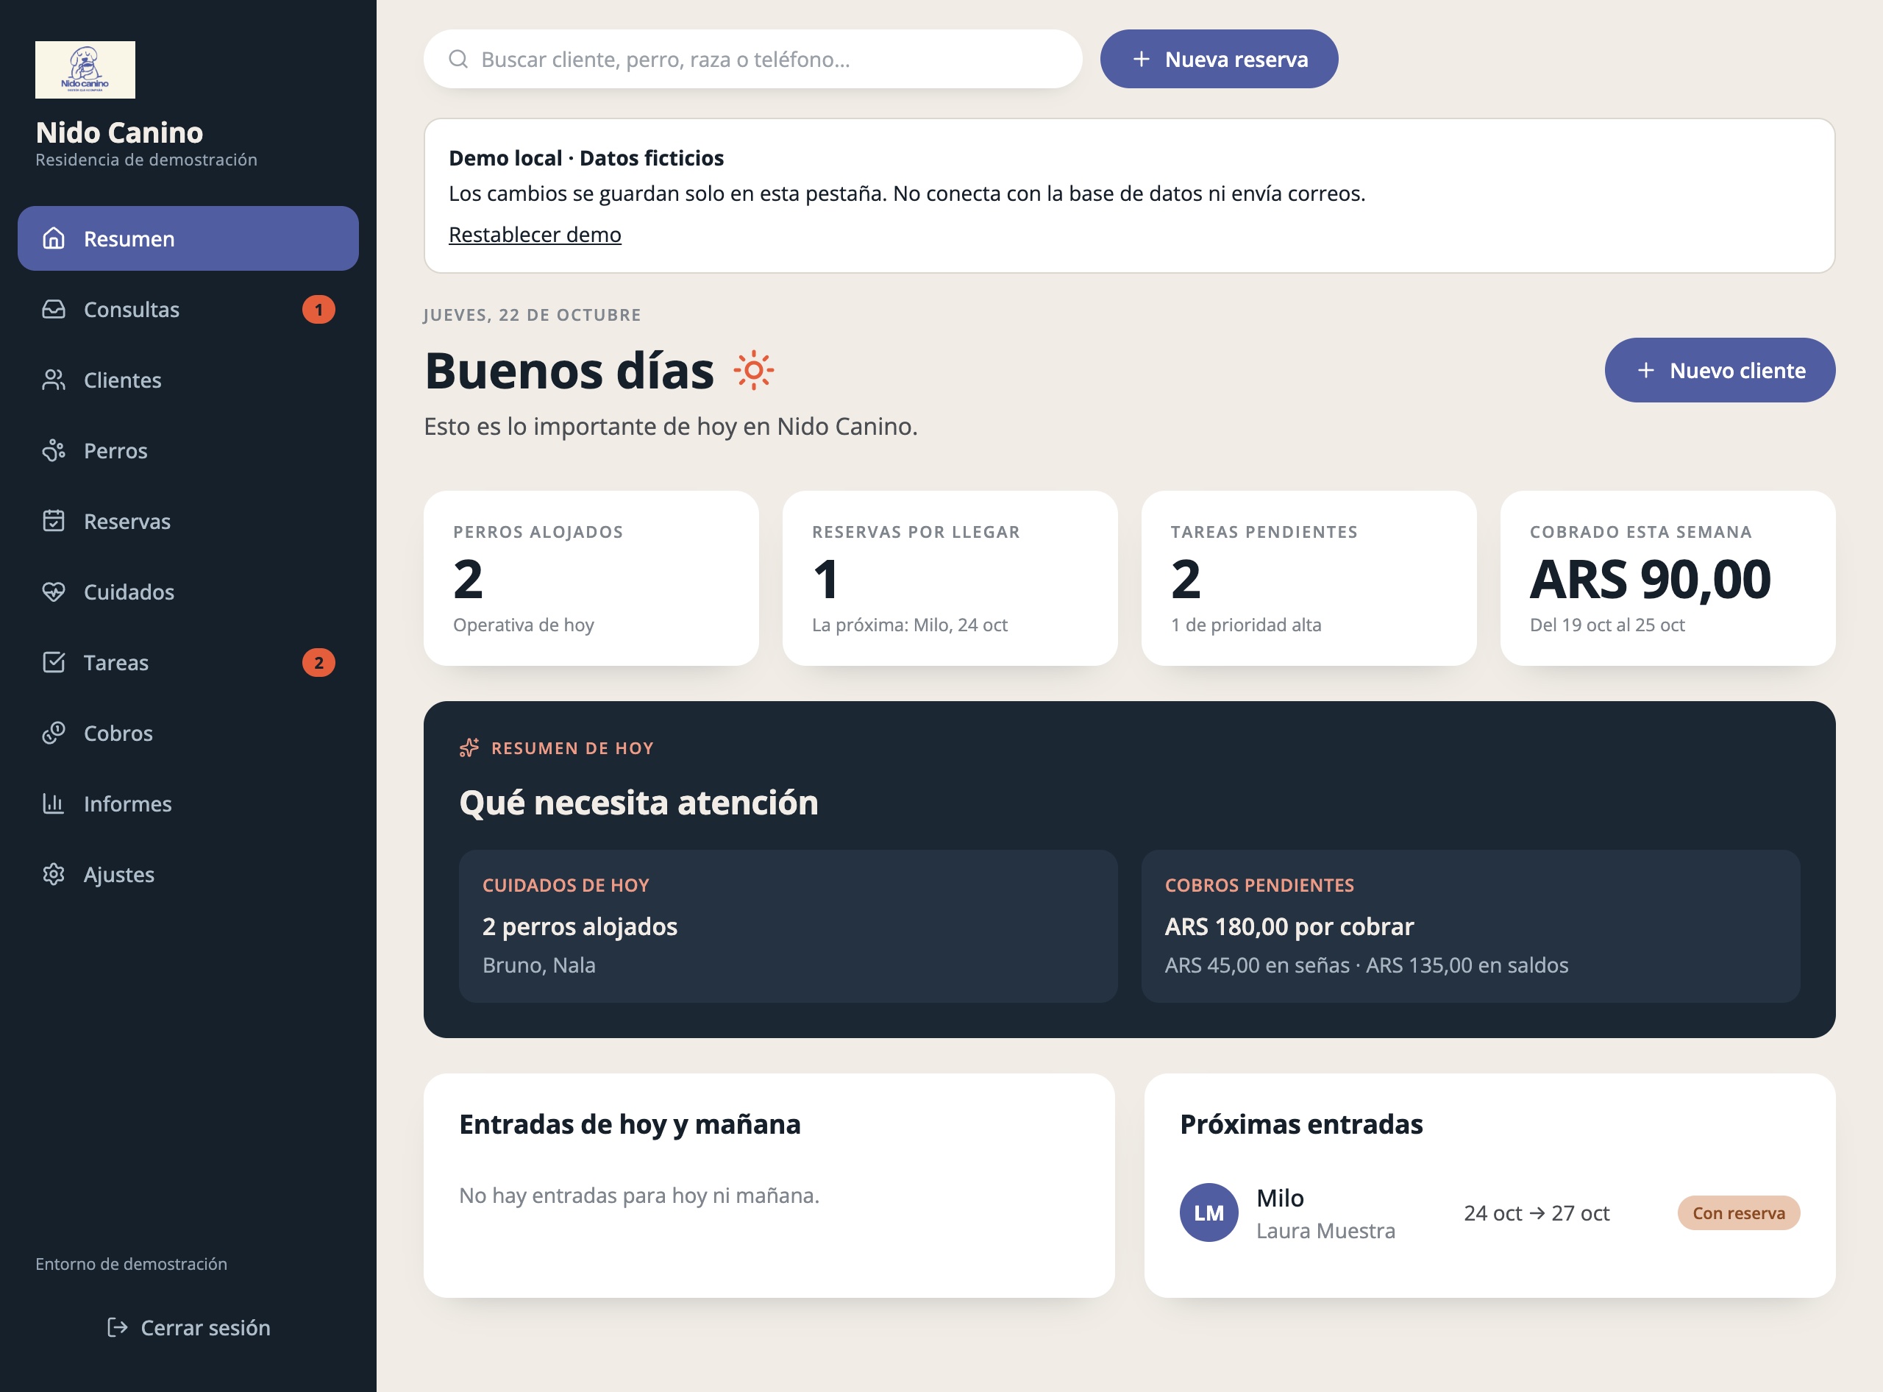Create a Nueva reserva
This screenshot has height=1392, width=1883.
[1218, 59]
